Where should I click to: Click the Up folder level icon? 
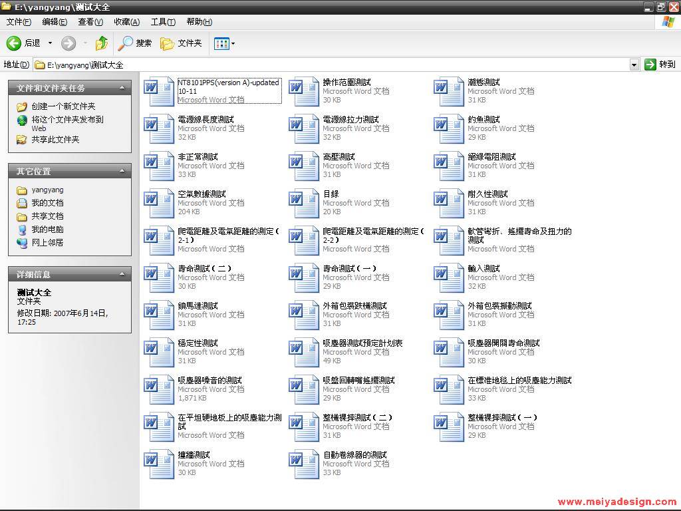tap(101, 43)
